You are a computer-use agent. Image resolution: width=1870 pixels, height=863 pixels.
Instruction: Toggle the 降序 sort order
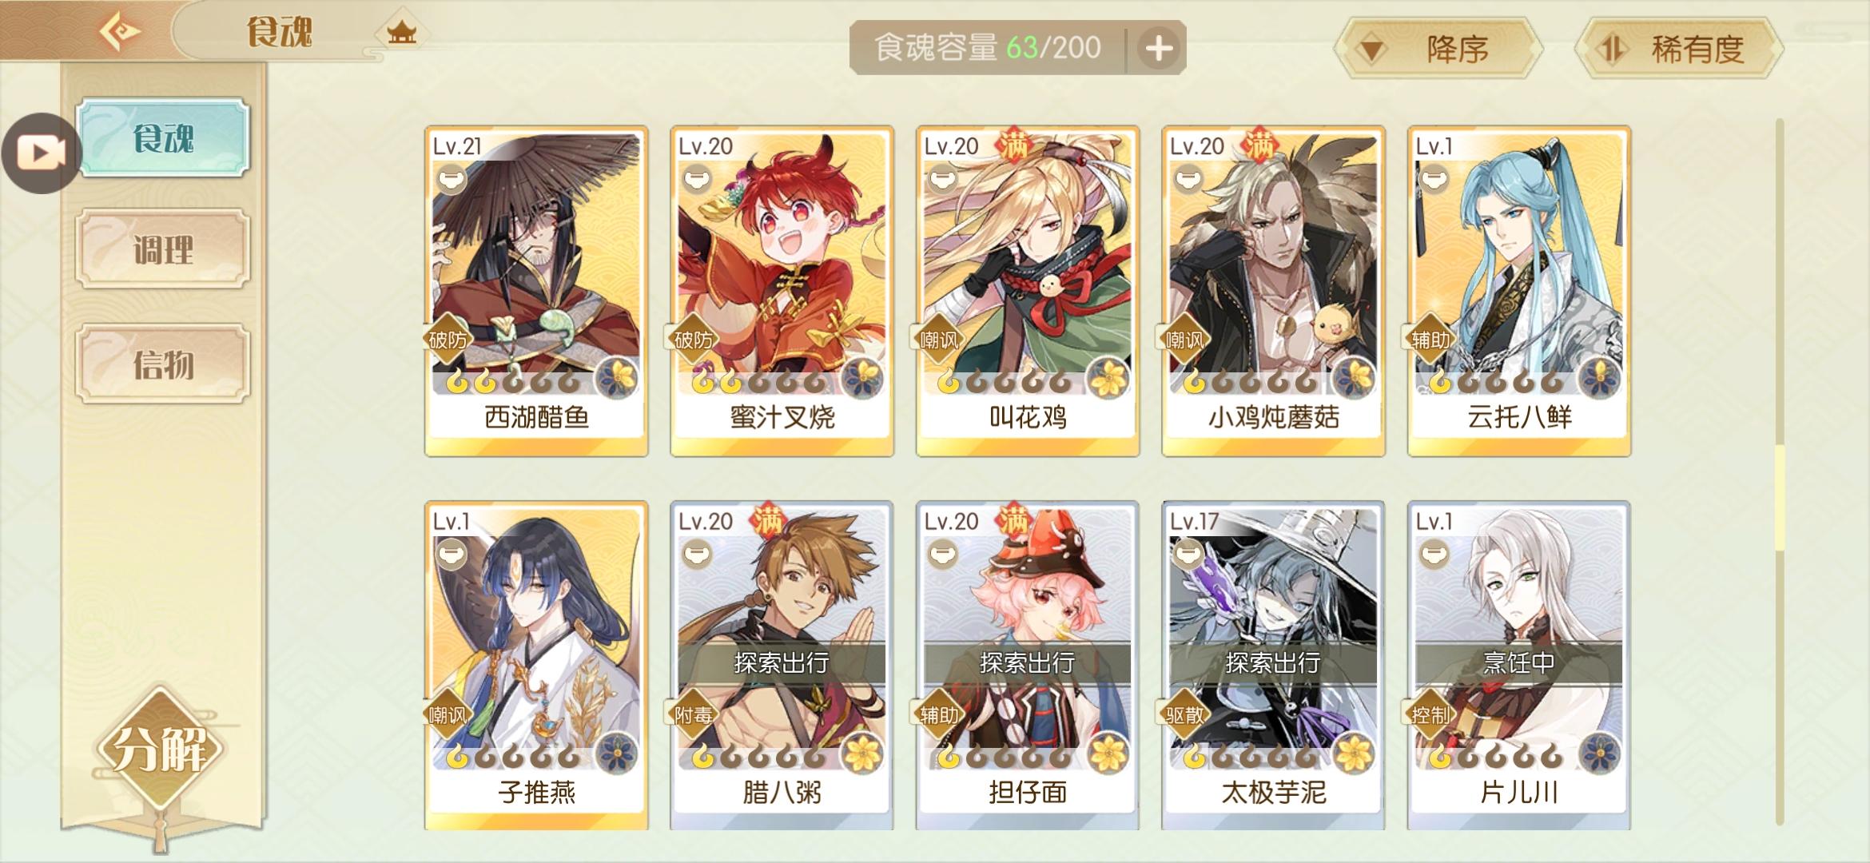(1438, 49)
